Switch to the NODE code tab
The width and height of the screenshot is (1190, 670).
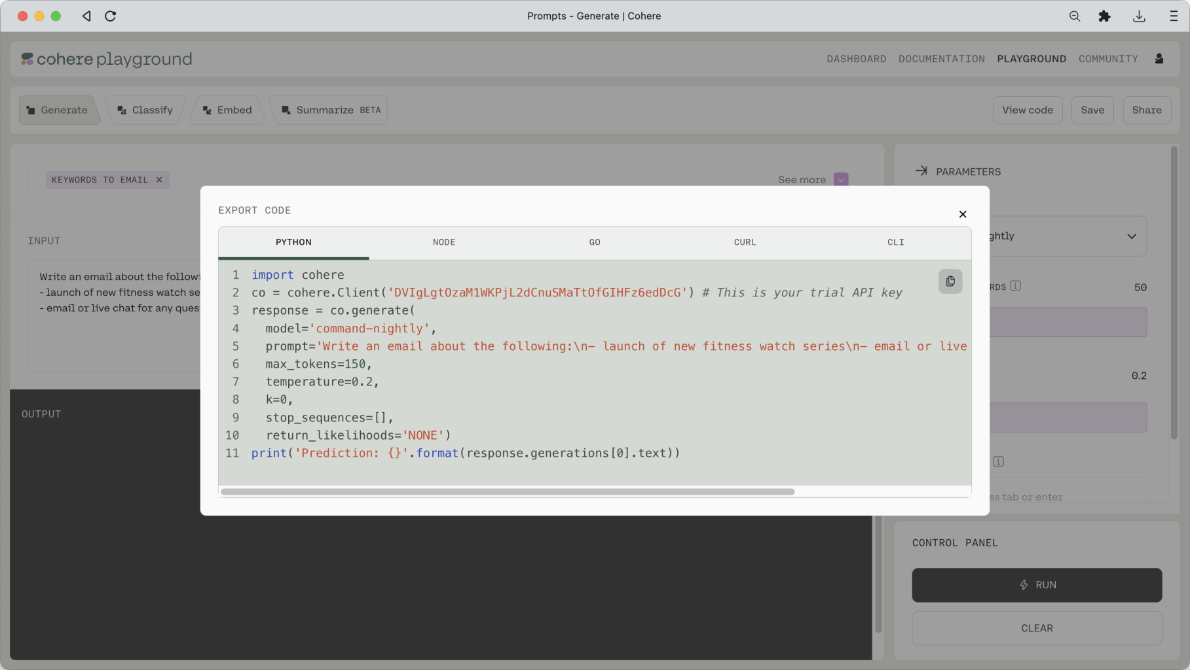coord(444,243)
